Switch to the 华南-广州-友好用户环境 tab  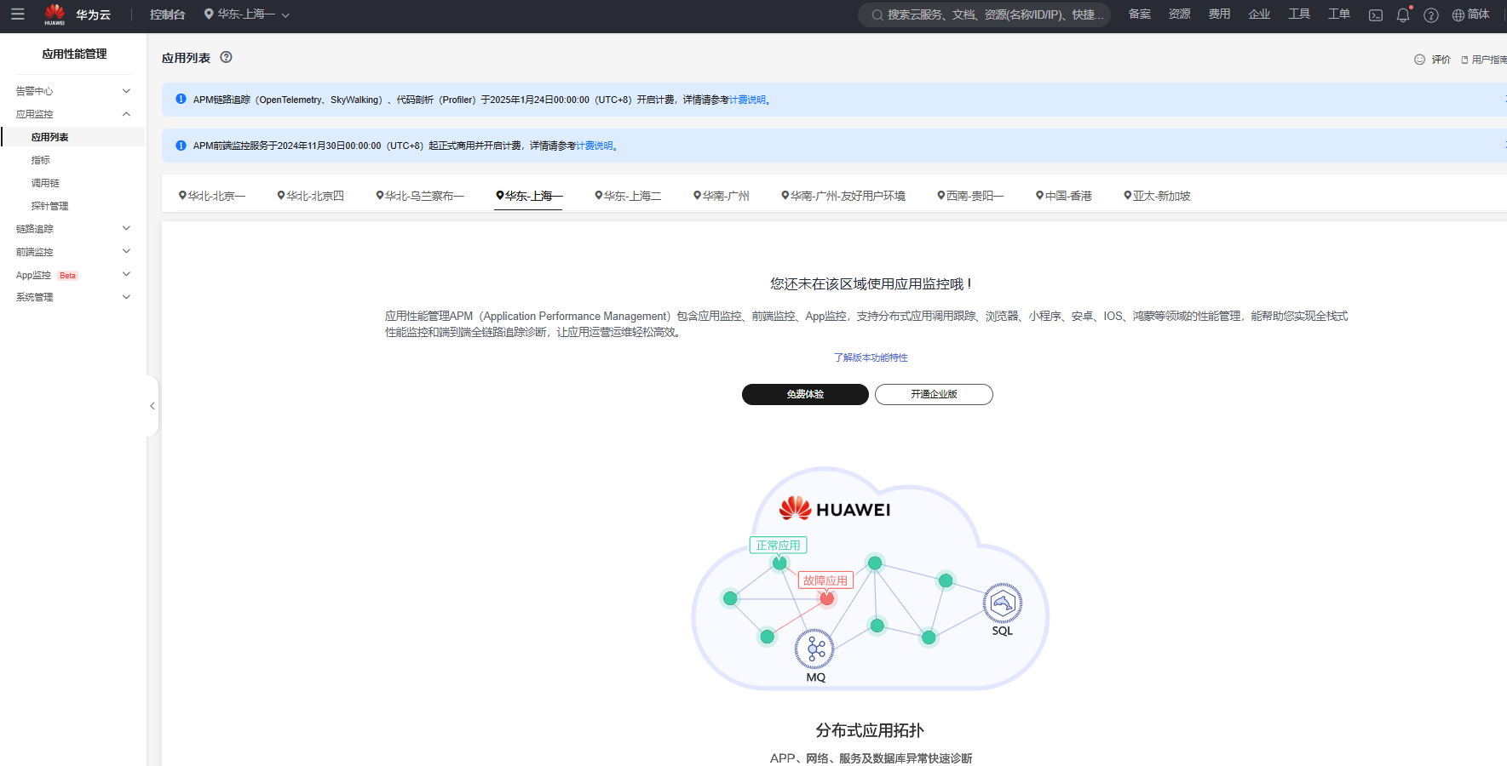843,196
